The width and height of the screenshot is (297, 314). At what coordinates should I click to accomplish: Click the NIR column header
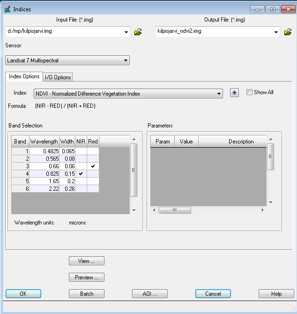point(81,142)
